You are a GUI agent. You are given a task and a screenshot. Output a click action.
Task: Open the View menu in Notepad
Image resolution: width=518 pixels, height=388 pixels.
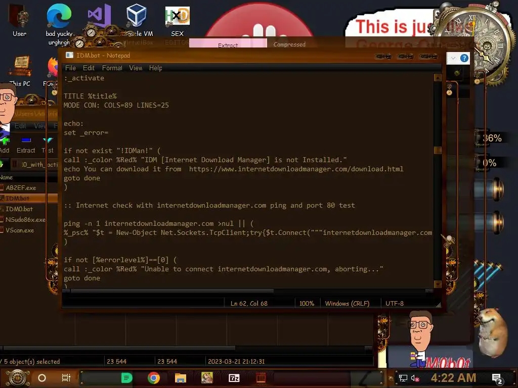(x=136, y=68)
